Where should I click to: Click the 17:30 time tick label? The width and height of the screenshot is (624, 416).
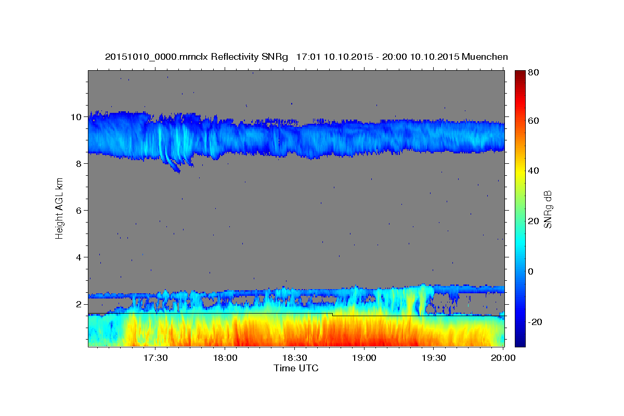pos(155,358)
